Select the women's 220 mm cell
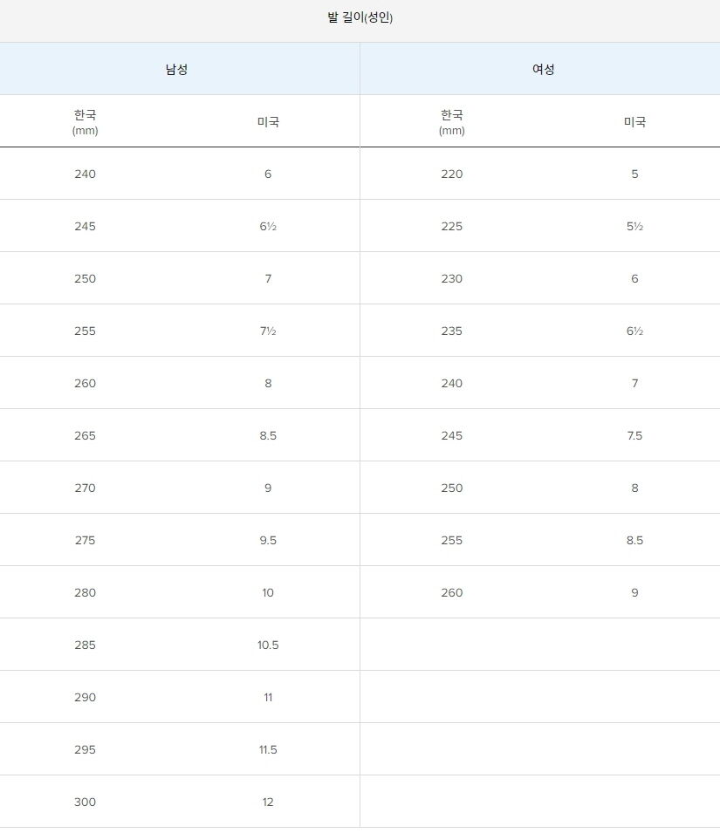This screenshot has width=720, height=833. (452, 174)
